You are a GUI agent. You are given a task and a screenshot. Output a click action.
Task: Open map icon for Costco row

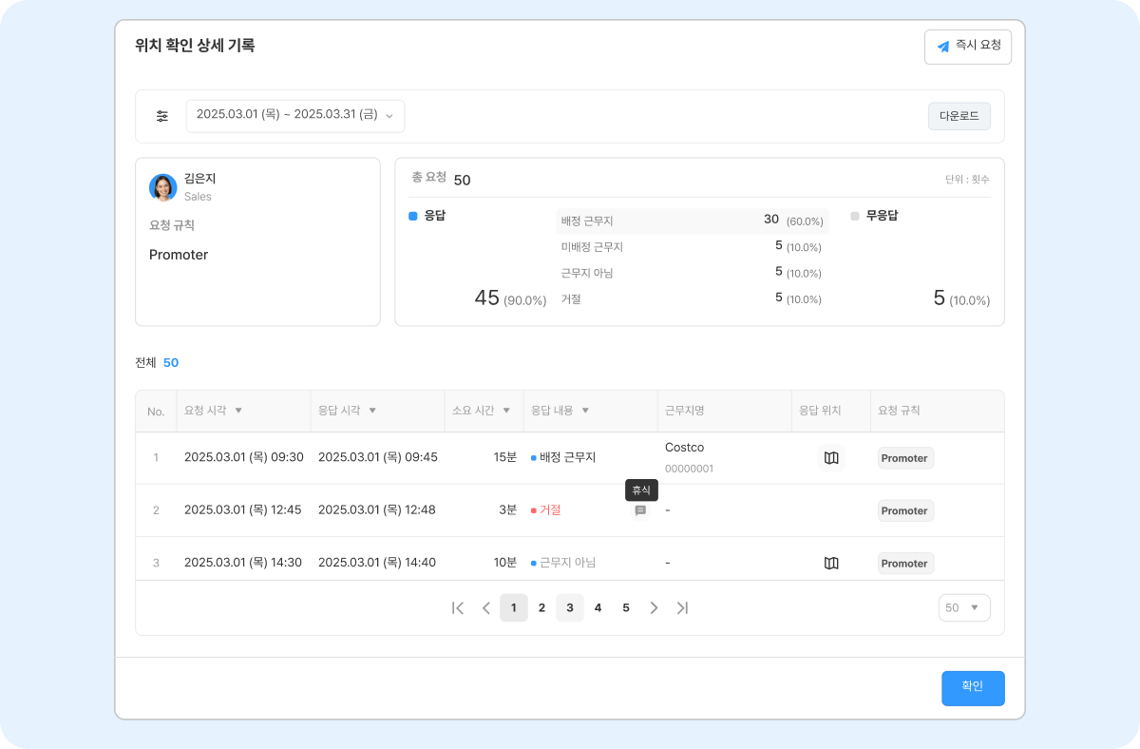click(x=831, y=458)
